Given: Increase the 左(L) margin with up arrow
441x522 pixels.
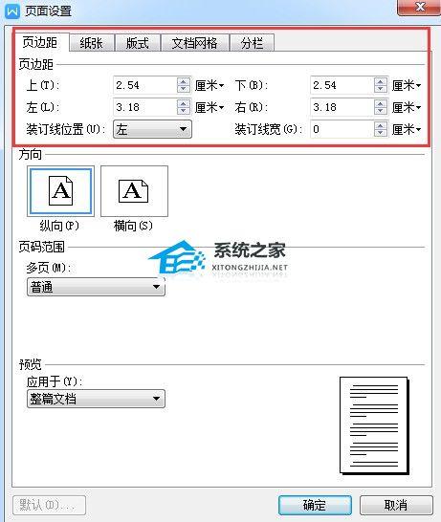Looking at the screenshot, I should click(184, 103).
